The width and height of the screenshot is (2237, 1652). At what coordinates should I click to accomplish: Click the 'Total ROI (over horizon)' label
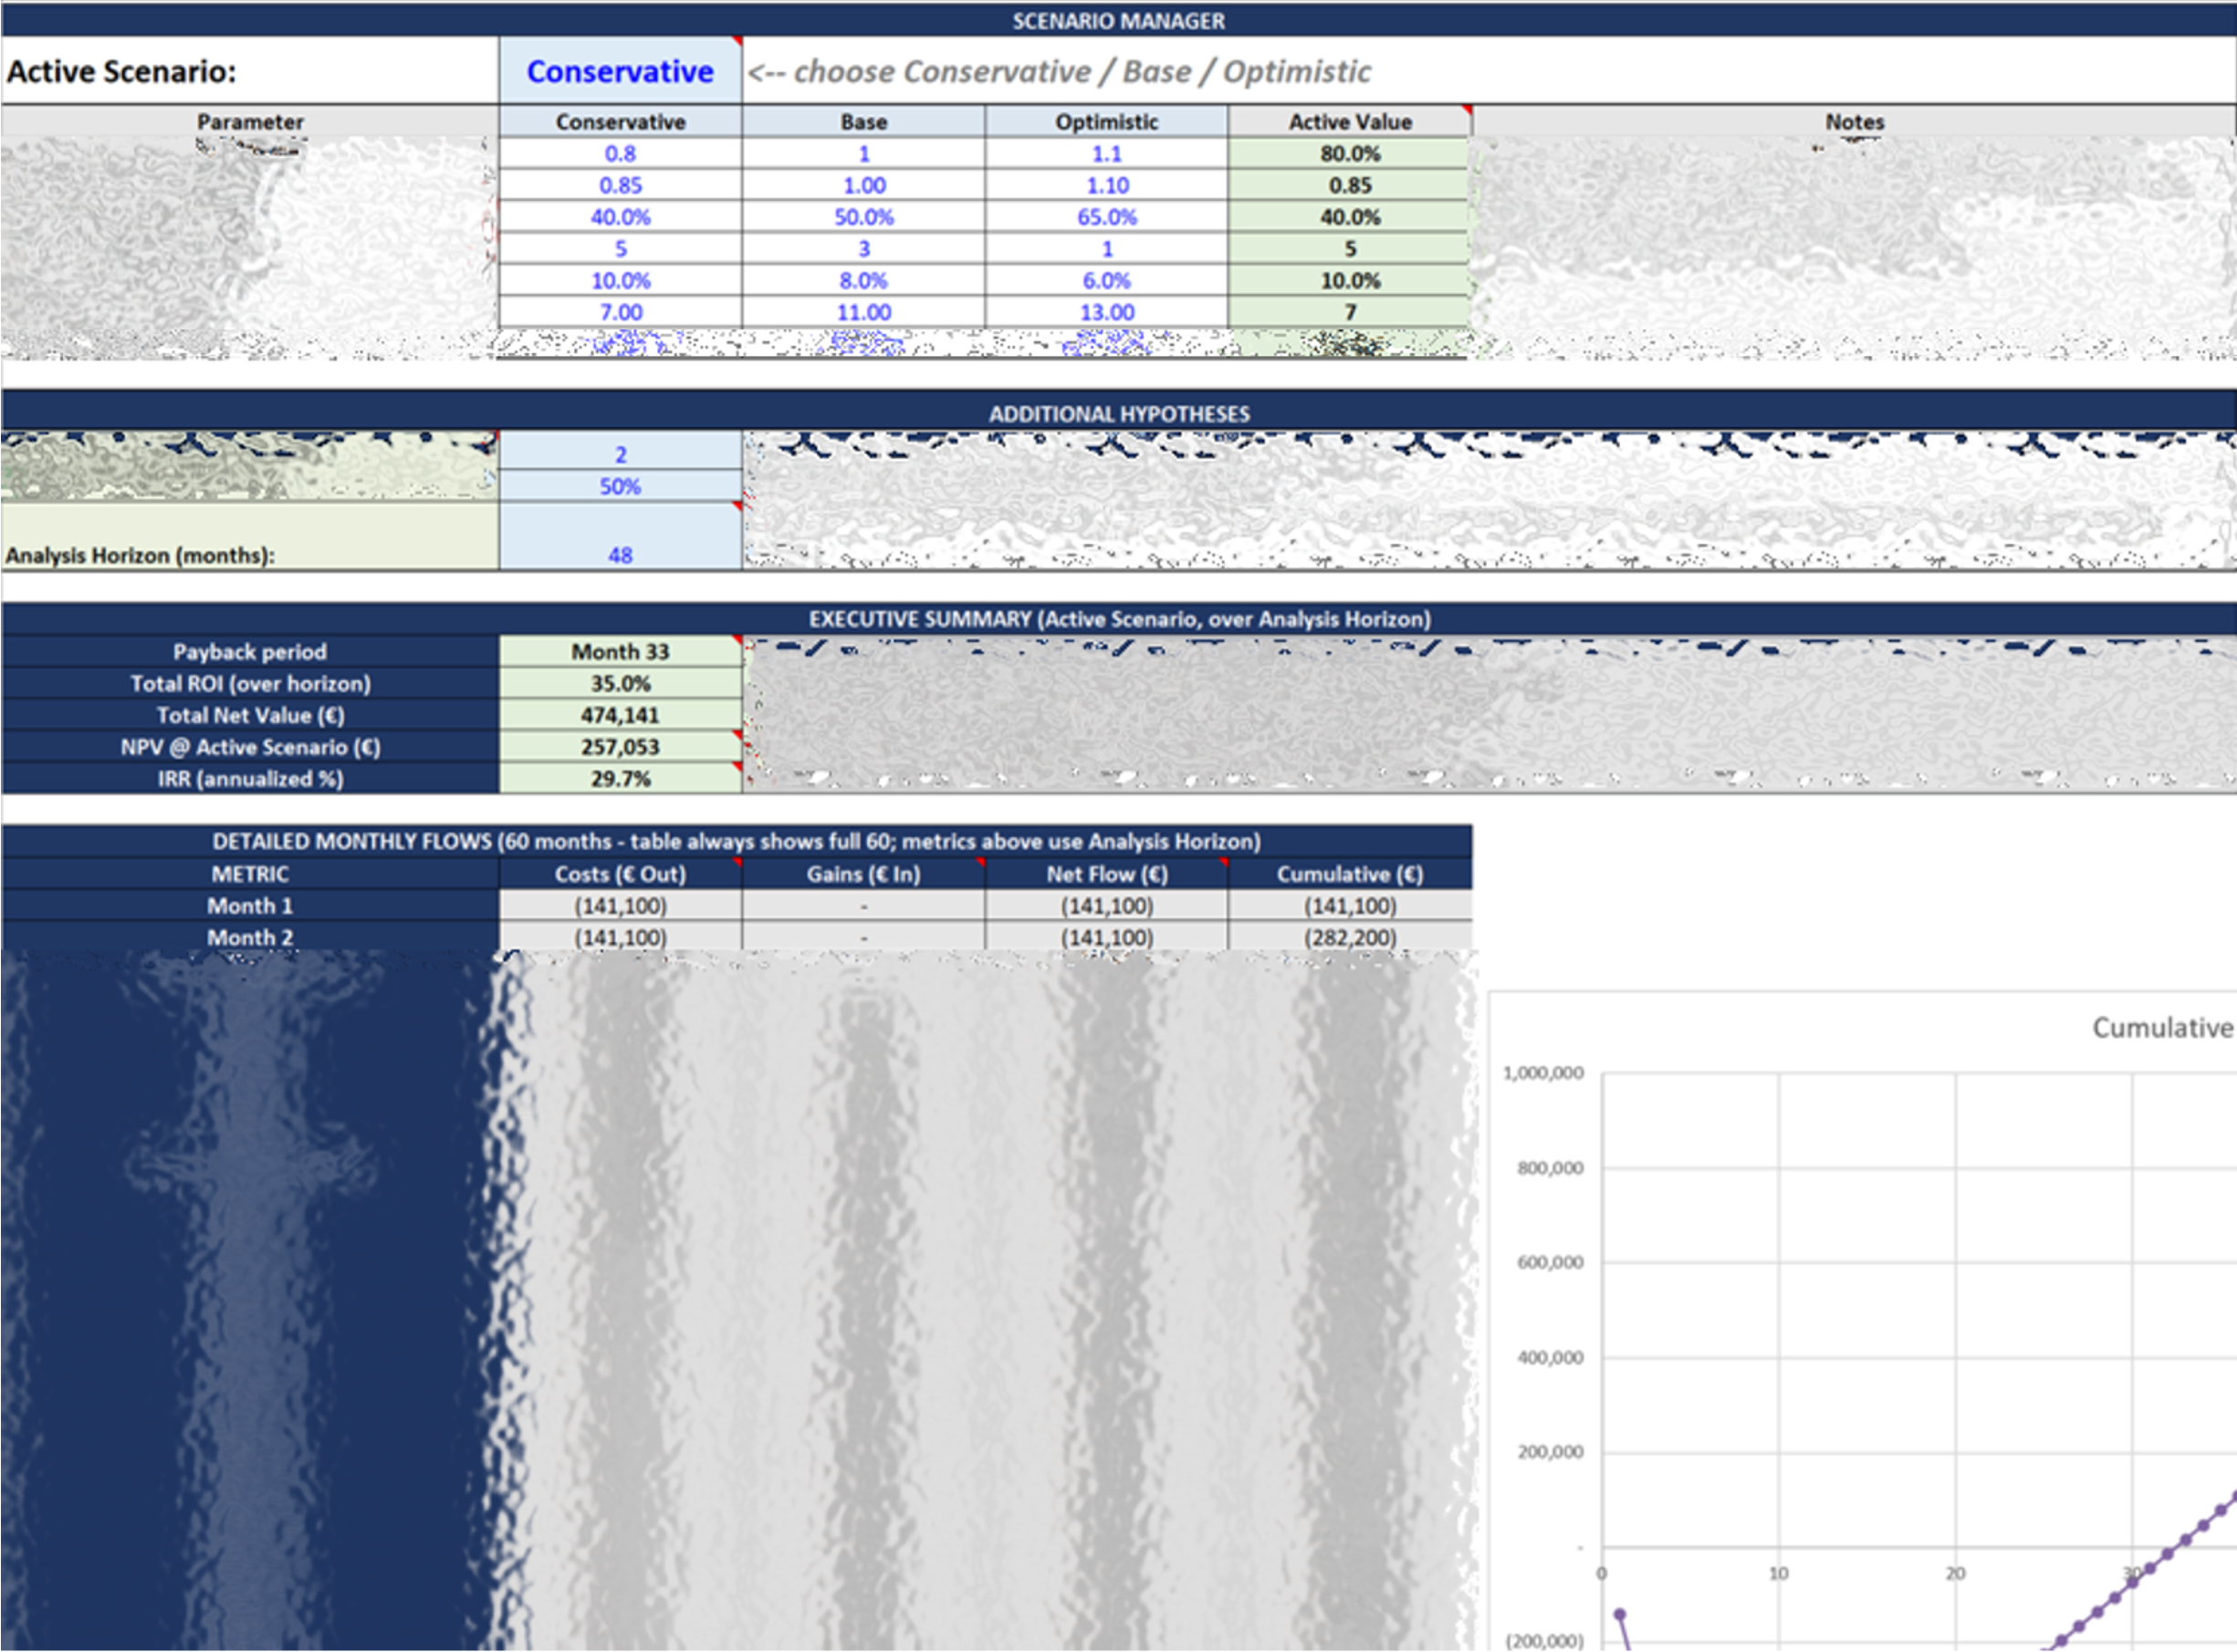tap(250, 683)
